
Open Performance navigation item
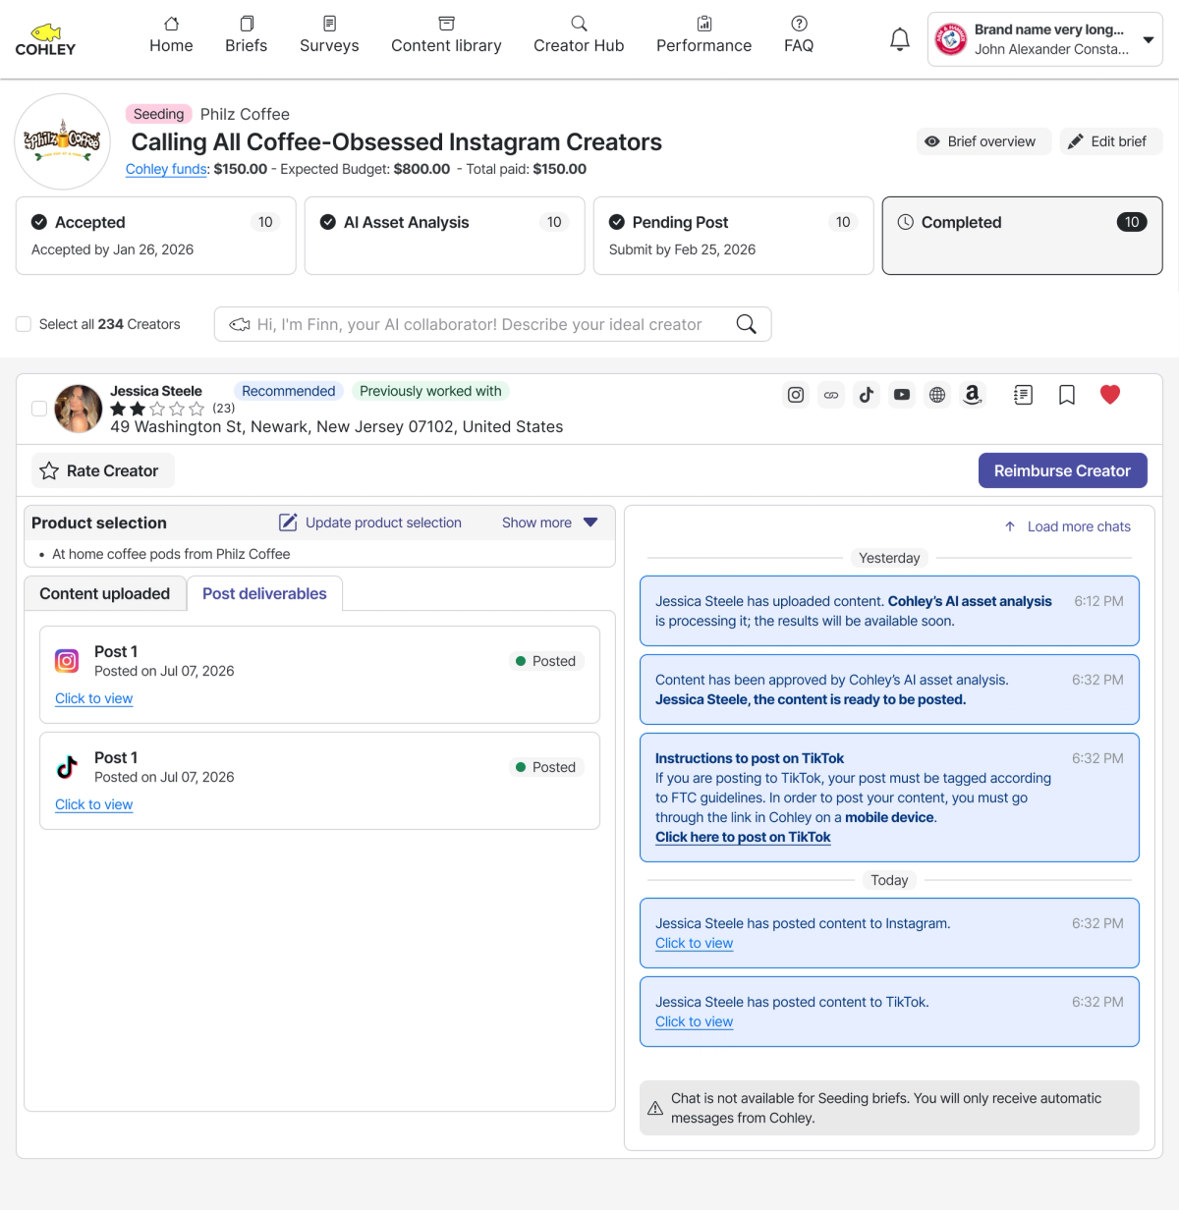[704, 35]
